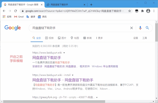Open the Chrome profile avatar
The height and width of the screenshot is (103, 158).
coord(148,11)
